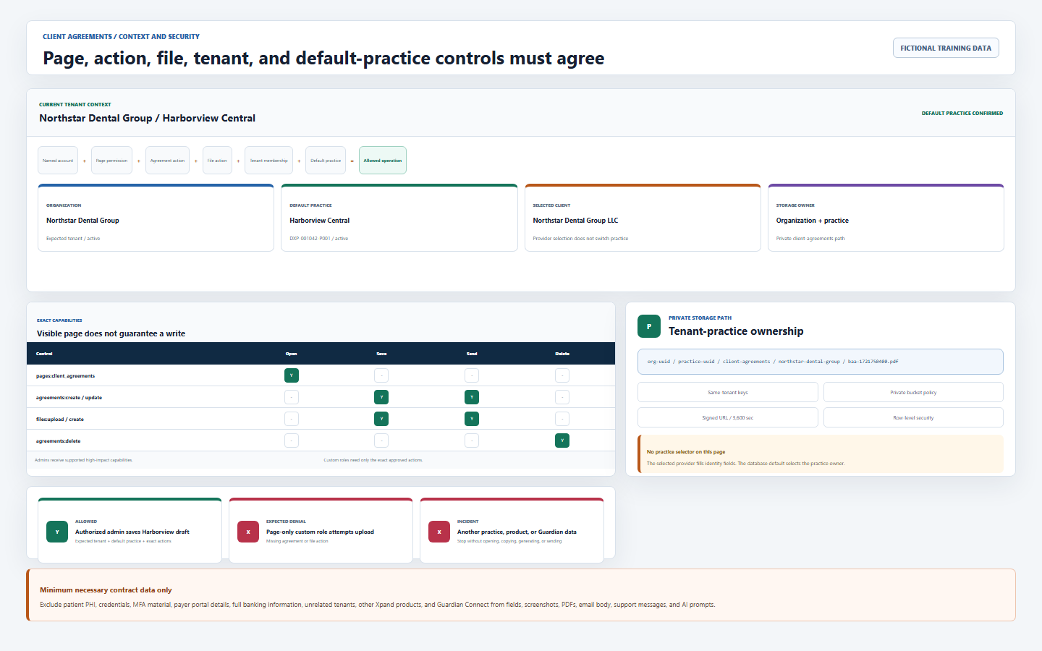Screen dimensions: 1042x651
Task: Toggle Save for agreements:delete
Action: pyautogui.click(x=381, y=441)
